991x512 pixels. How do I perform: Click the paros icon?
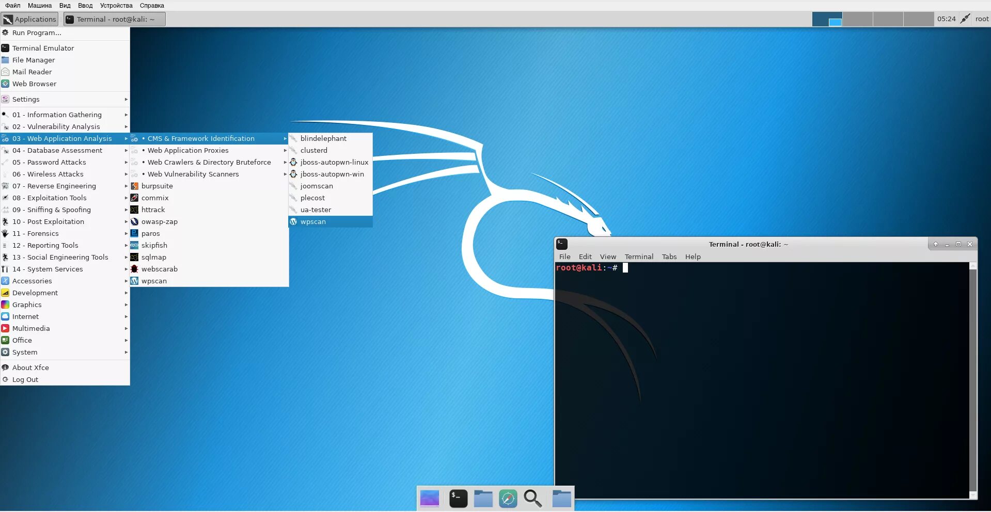[x=134, y=233]
